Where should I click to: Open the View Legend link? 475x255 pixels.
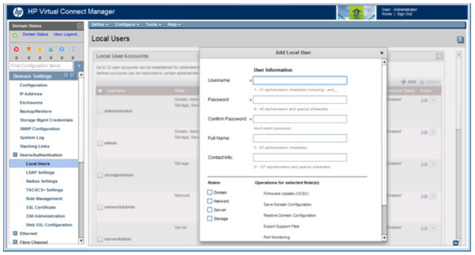[x=66, y=34]
